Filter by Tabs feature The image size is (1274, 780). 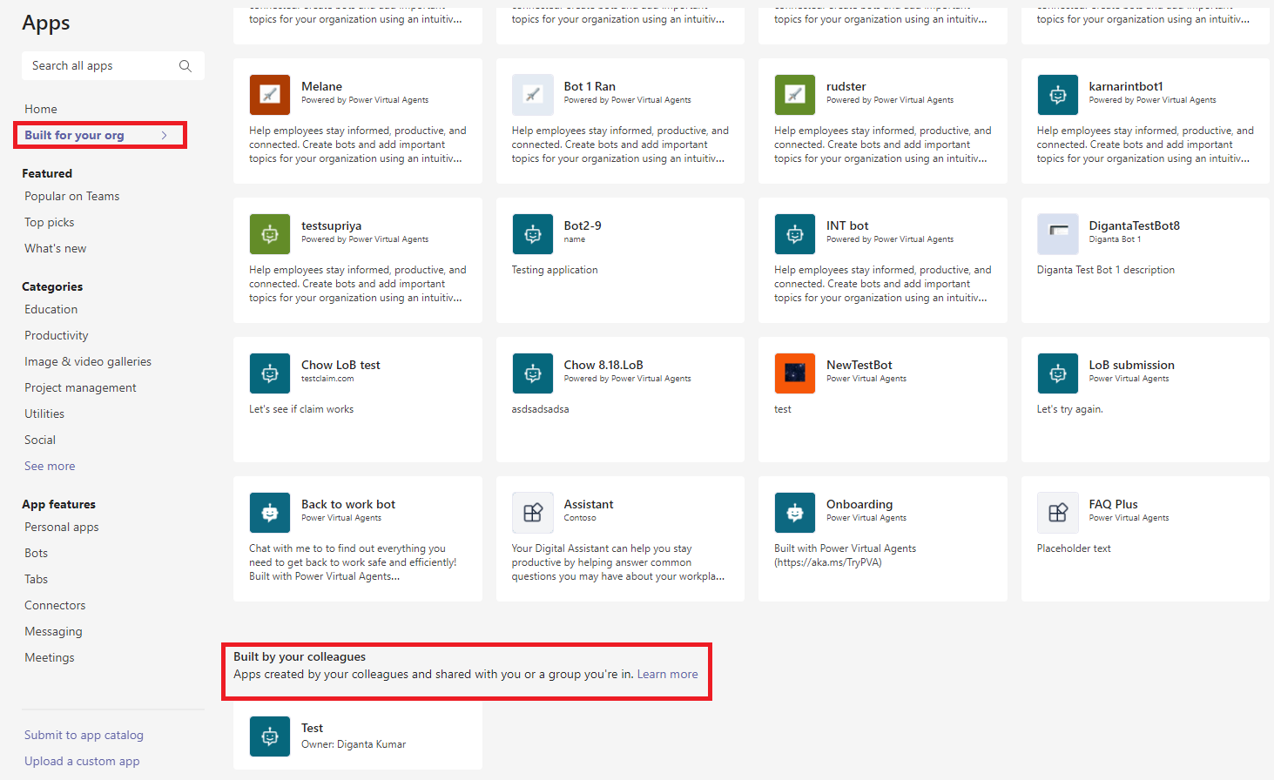click(x=37, y=579)
